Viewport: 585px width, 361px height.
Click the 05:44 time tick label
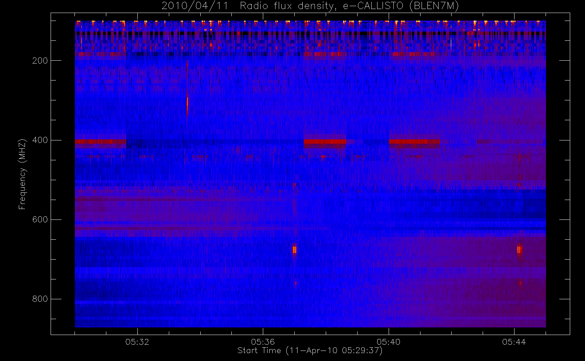pyautogui.click(x=514, y=342)
